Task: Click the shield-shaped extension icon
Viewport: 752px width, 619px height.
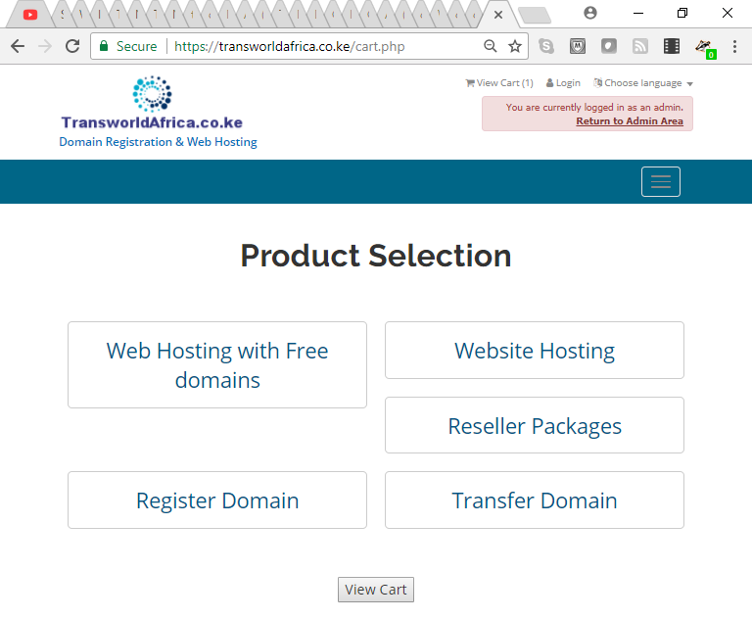Action: 578,46
